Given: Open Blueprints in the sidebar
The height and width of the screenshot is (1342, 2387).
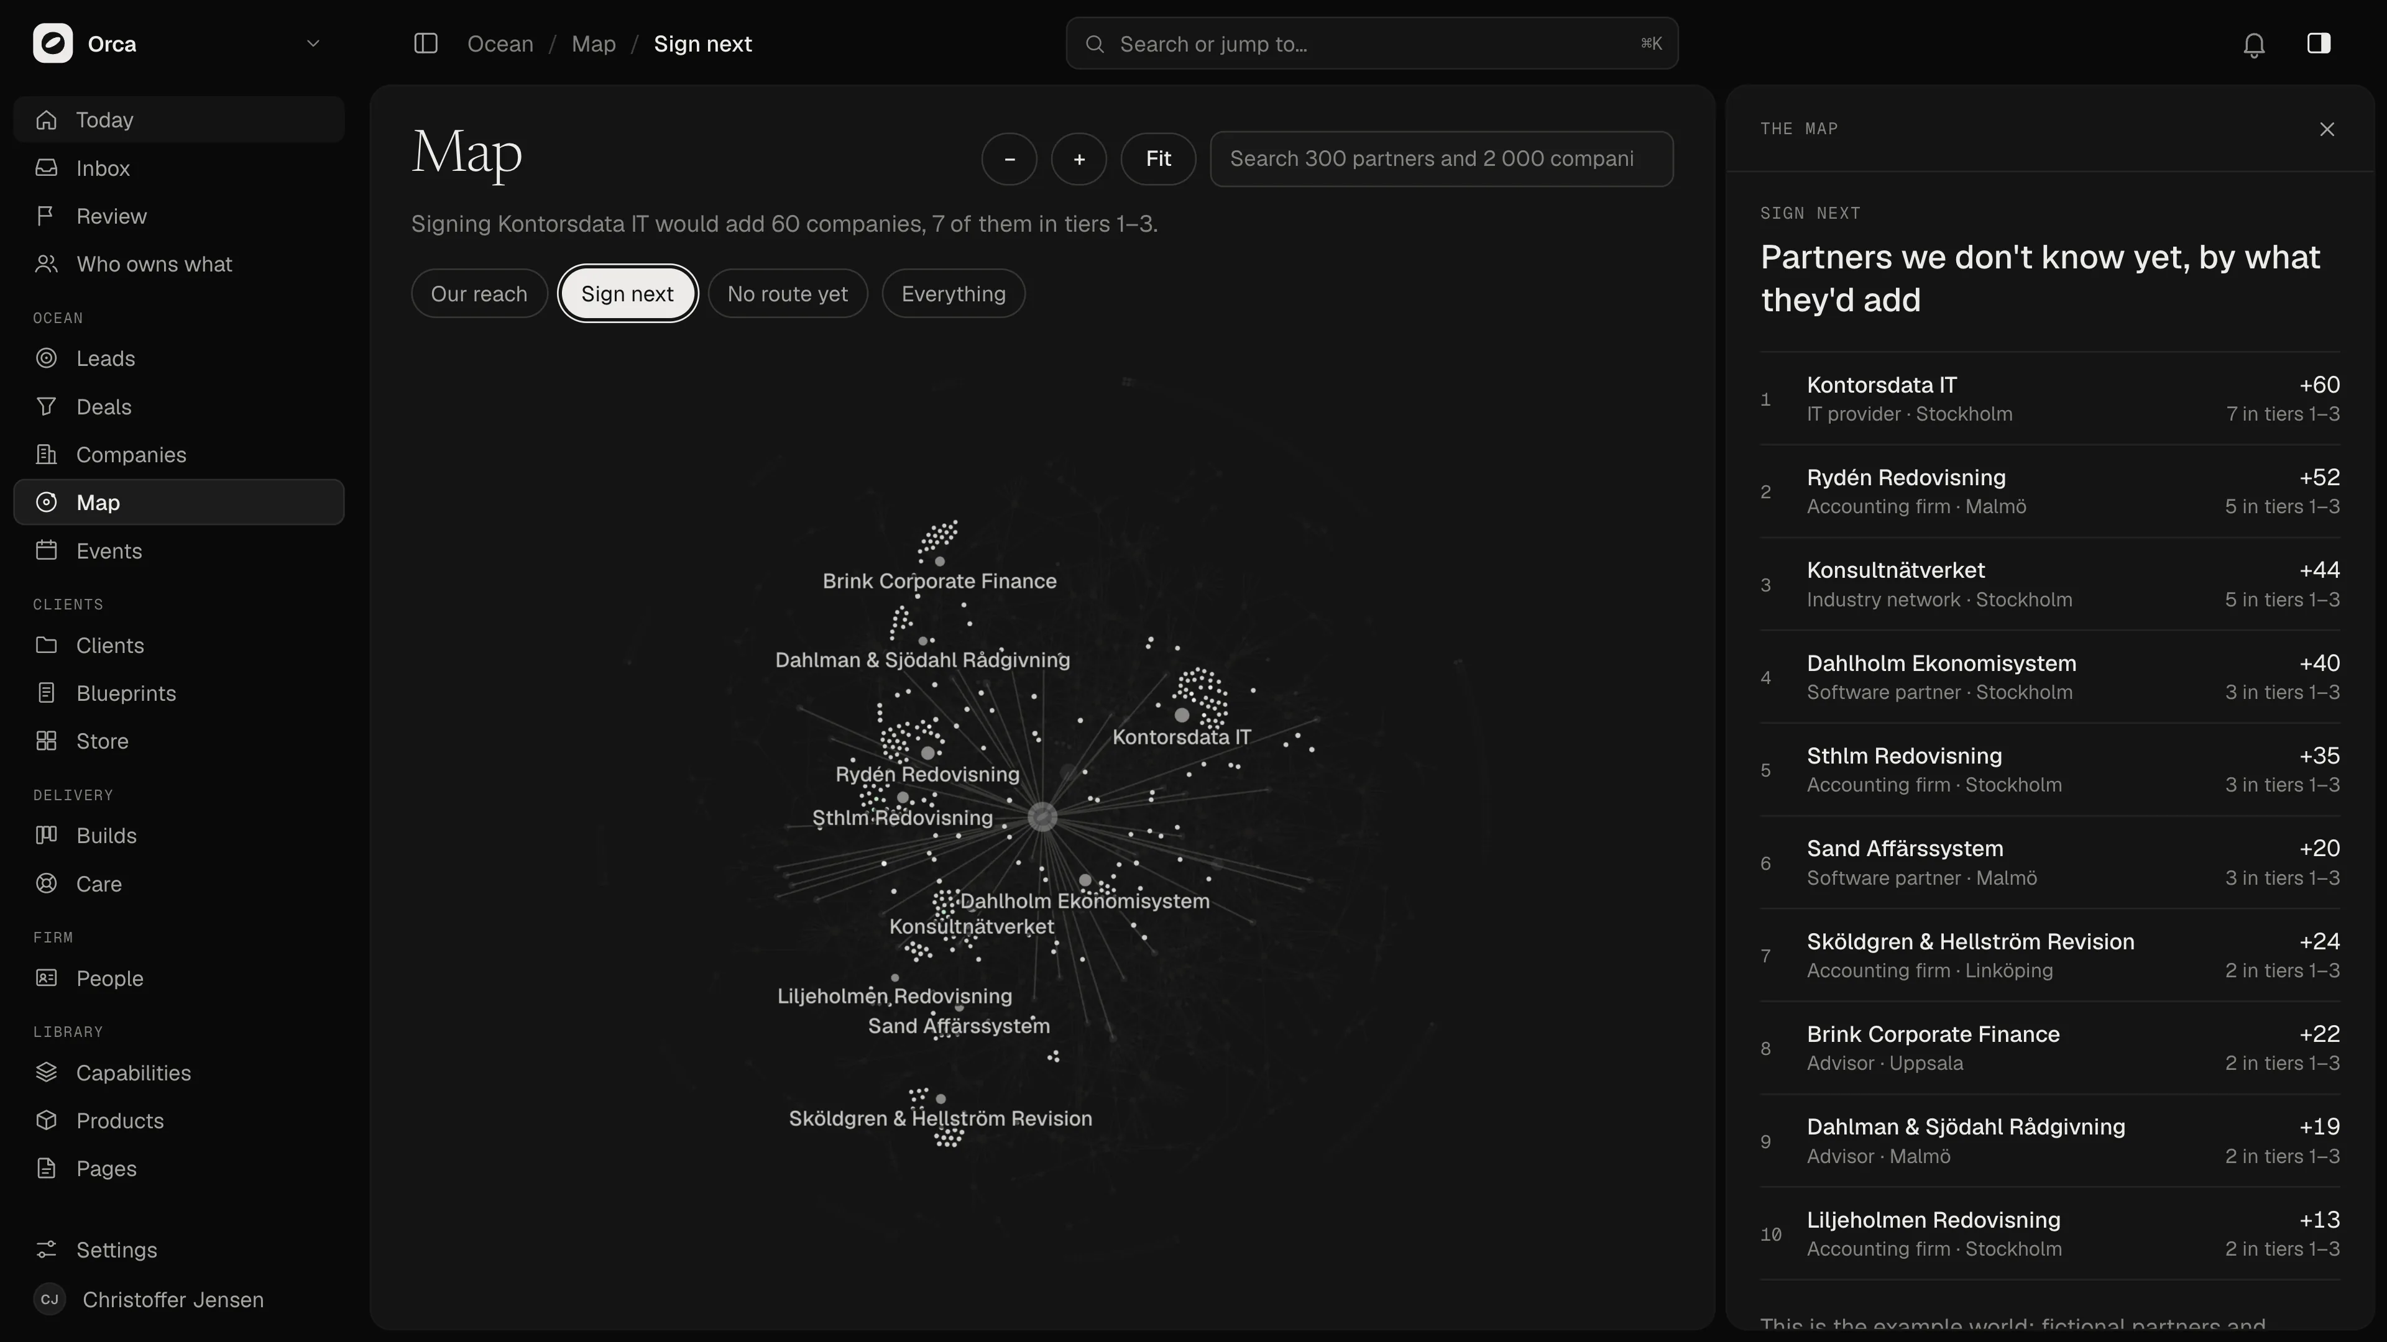Looking at the screenshot, I should tap(179, 693).
